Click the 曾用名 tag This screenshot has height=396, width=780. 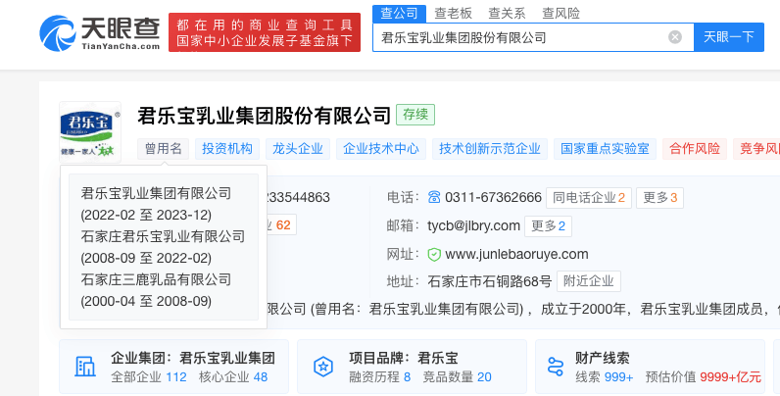coord(164,149)
